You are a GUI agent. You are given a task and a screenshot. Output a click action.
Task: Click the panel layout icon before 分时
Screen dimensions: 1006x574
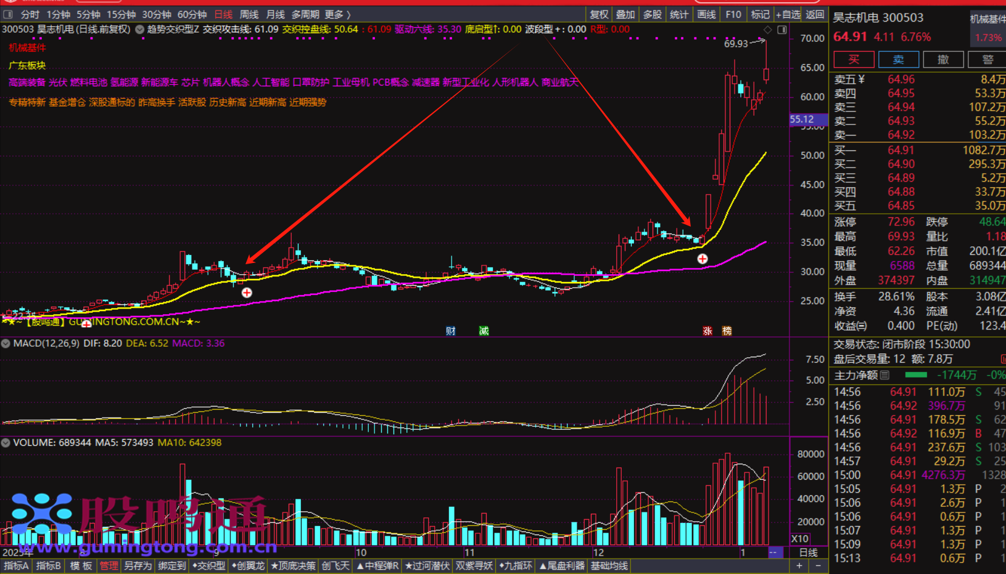coord(8,14)
